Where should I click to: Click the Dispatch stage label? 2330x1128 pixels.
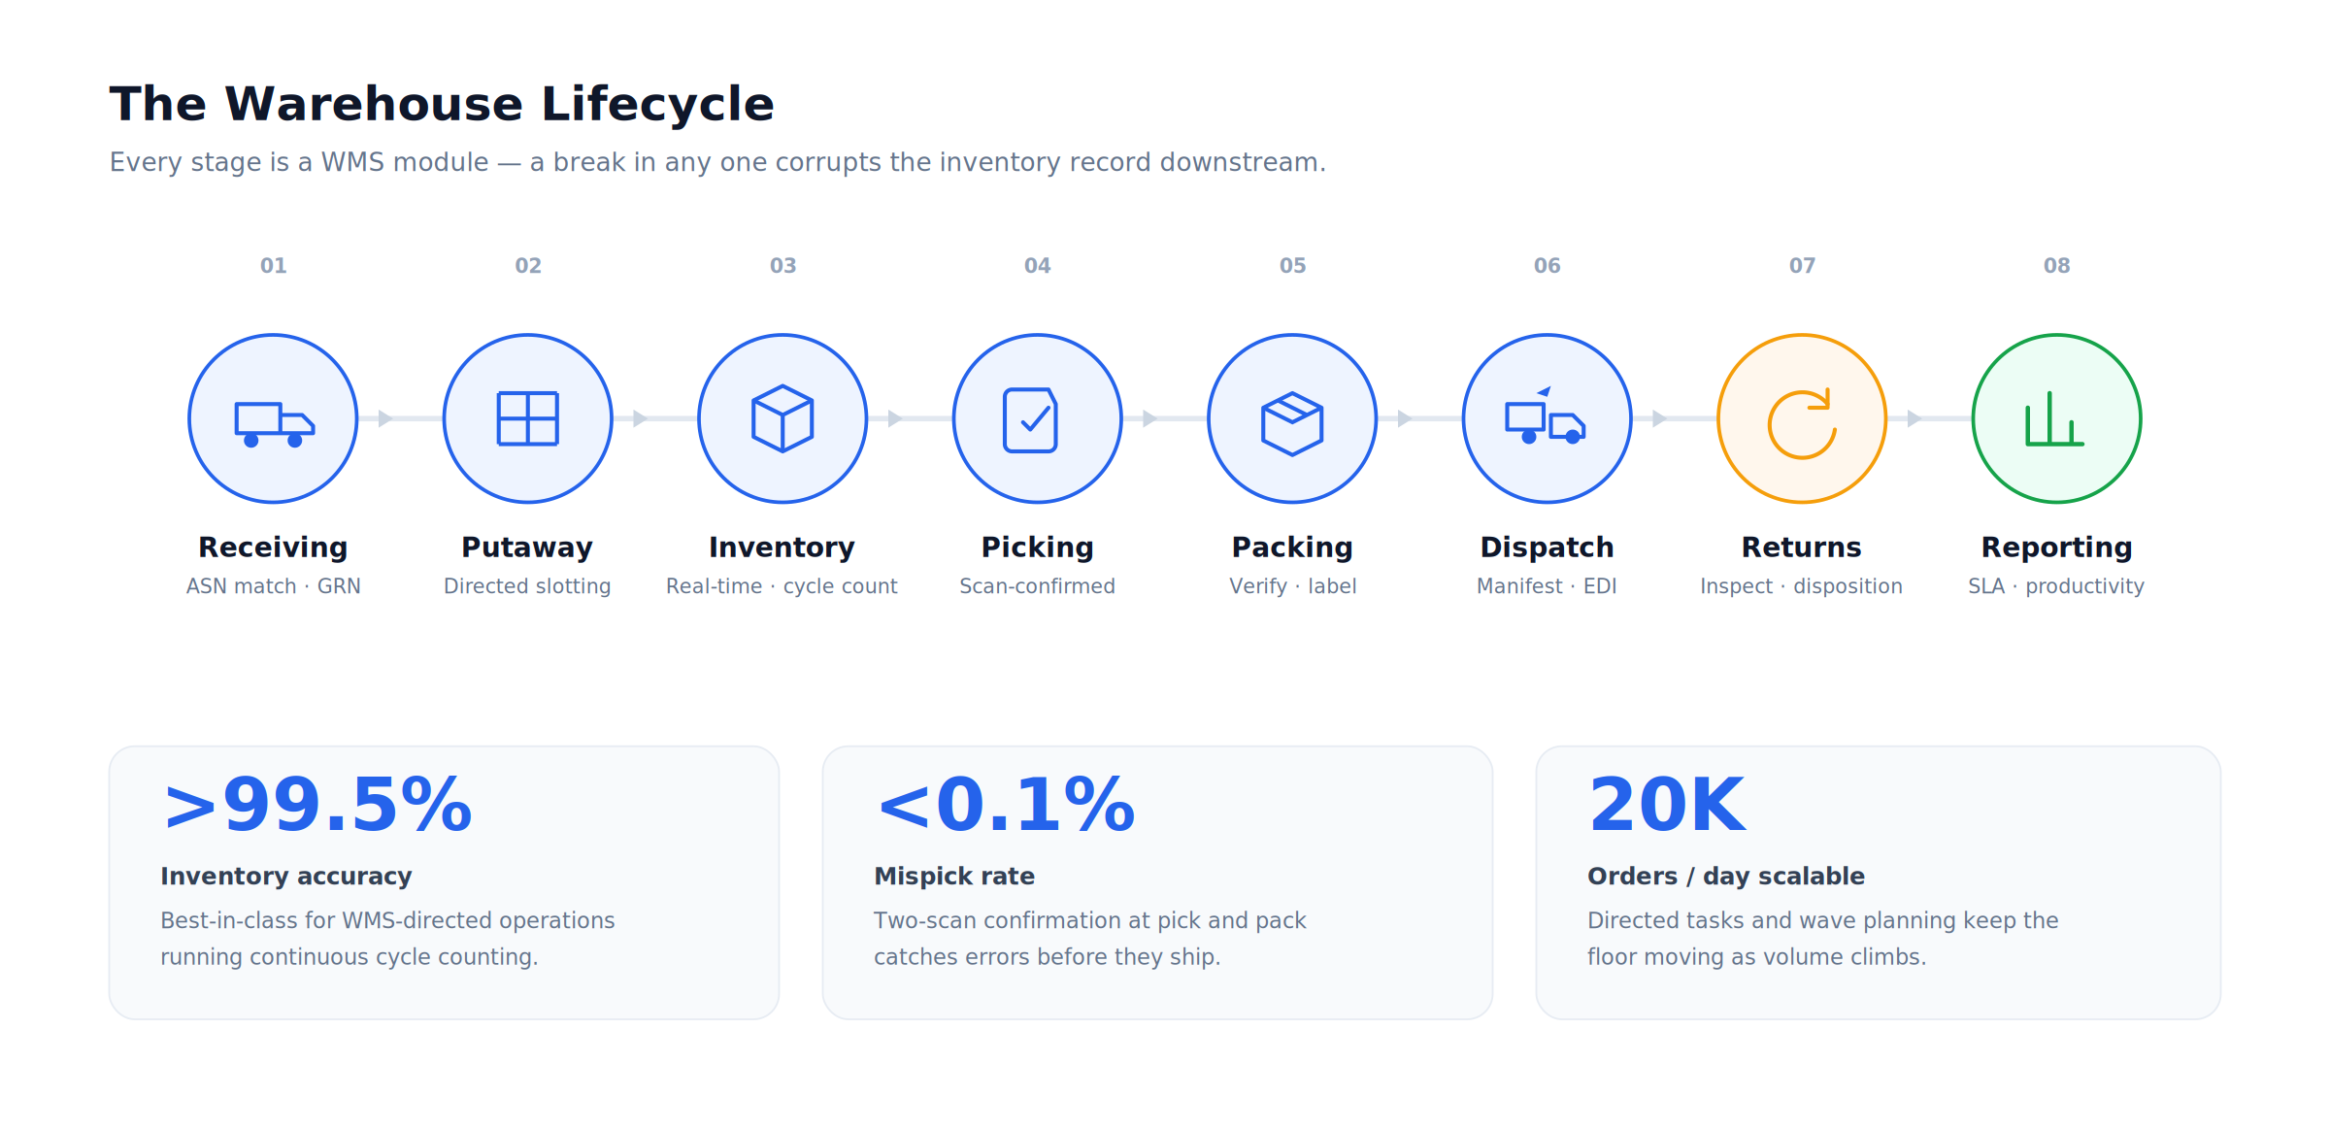[1548, 547]
